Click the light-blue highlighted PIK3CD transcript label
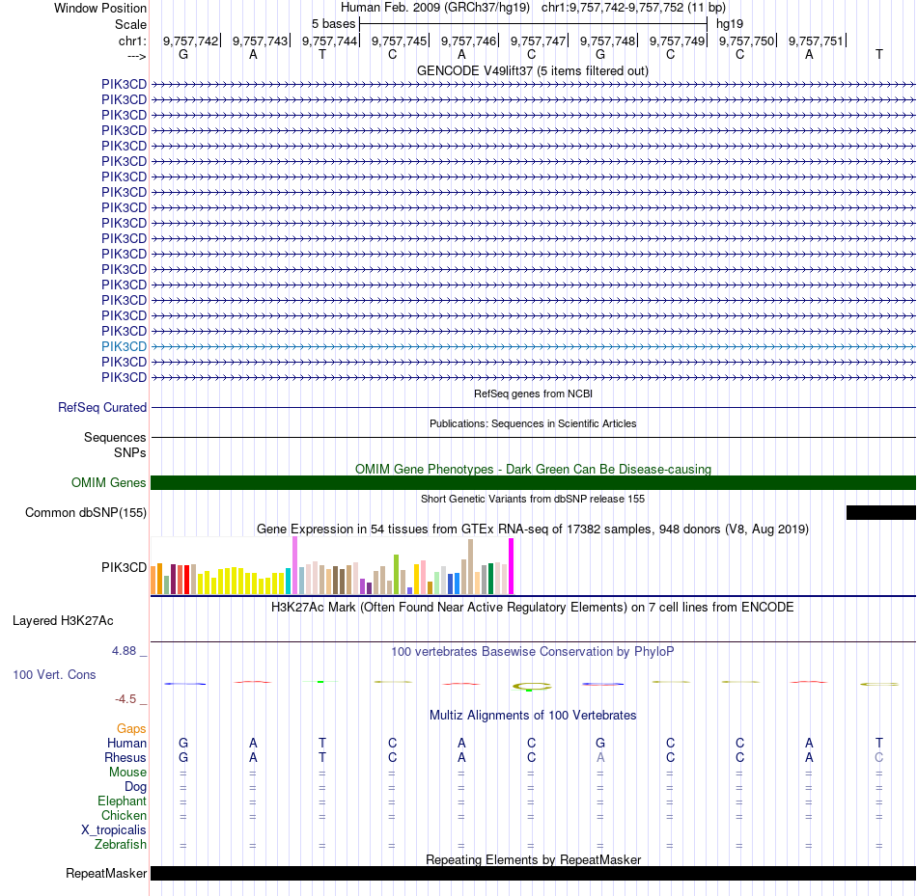917x896 pixels. [x=124, y=346]
